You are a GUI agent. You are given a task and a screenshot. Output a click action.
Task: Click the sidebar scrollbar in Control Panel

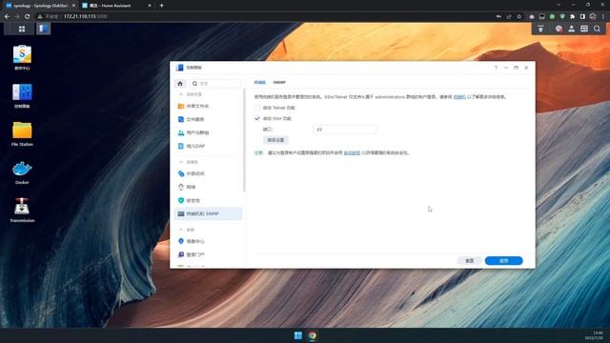click(x=244, y=140)
